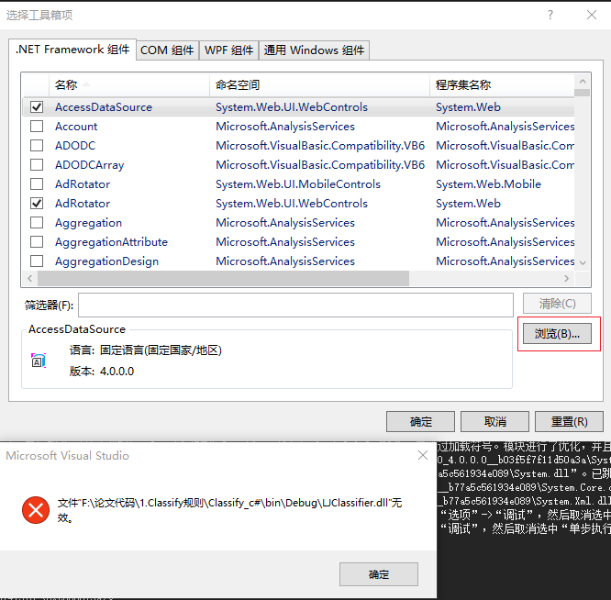Click the System.Web.Mobile assembly cell
Viewport: 611px width, 600px height.
488,183
